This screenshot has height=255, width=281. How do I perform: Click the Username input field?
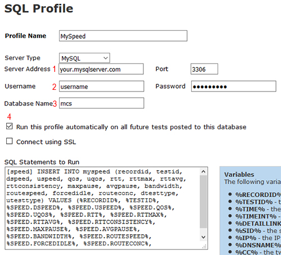coord(102,86)
